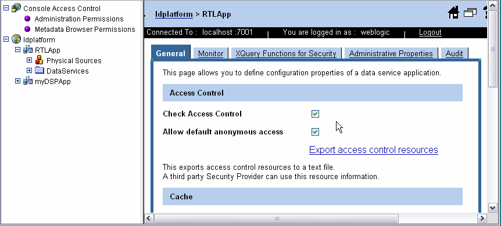
Task: Uncheck Allow default anonymous access checkbox
Action: (x=315, y=132)
